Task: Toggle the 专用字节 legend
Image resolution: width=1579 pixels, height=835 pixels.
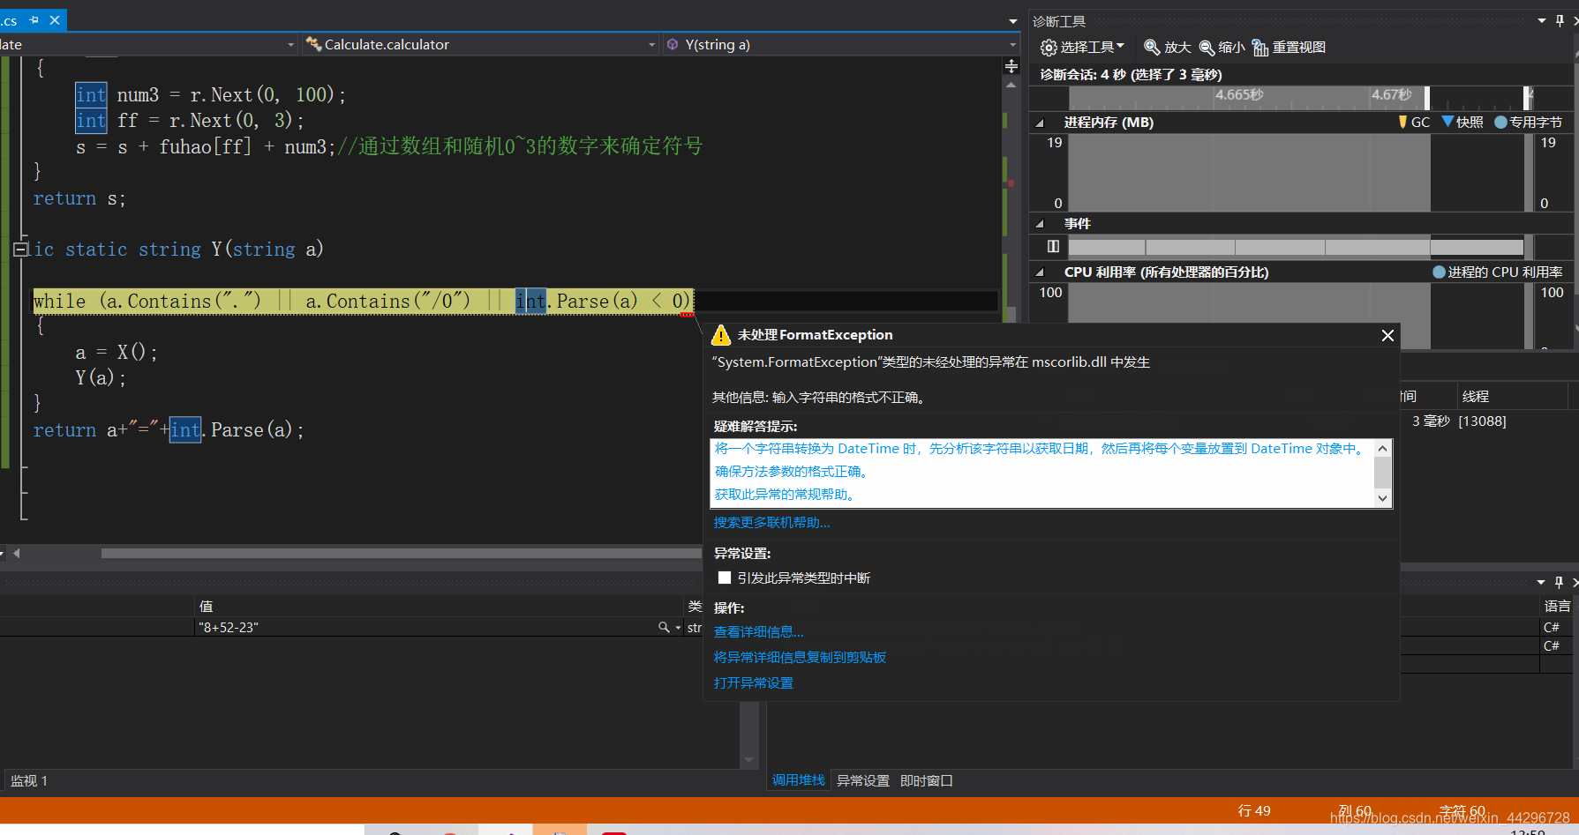Action: (1529, 123)
